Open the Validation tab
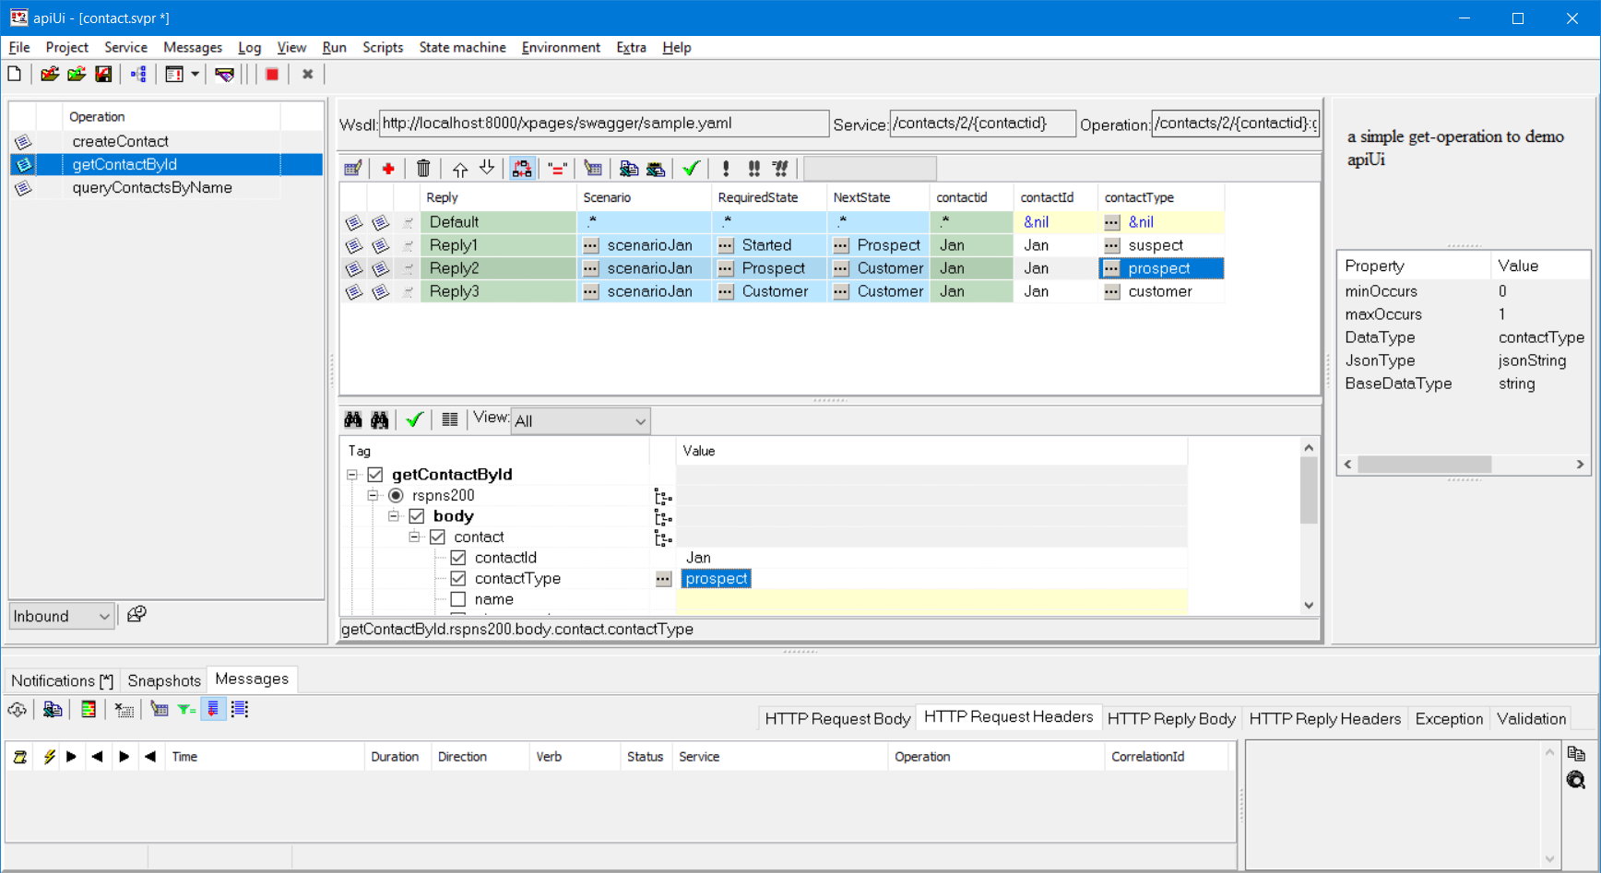 pyautogui.click(x=1531, y=719)
